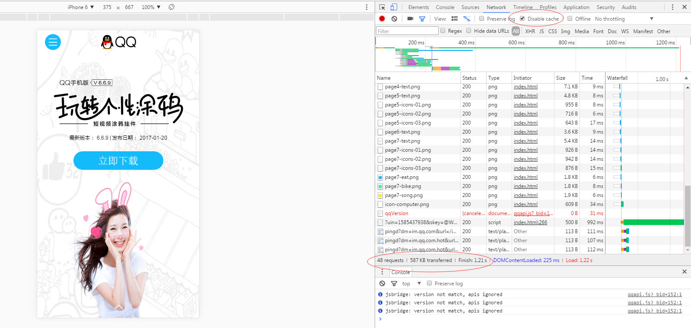This screenshot has width=691, height=328.
Task: Filter requests by WS
Action: point(625,31)
